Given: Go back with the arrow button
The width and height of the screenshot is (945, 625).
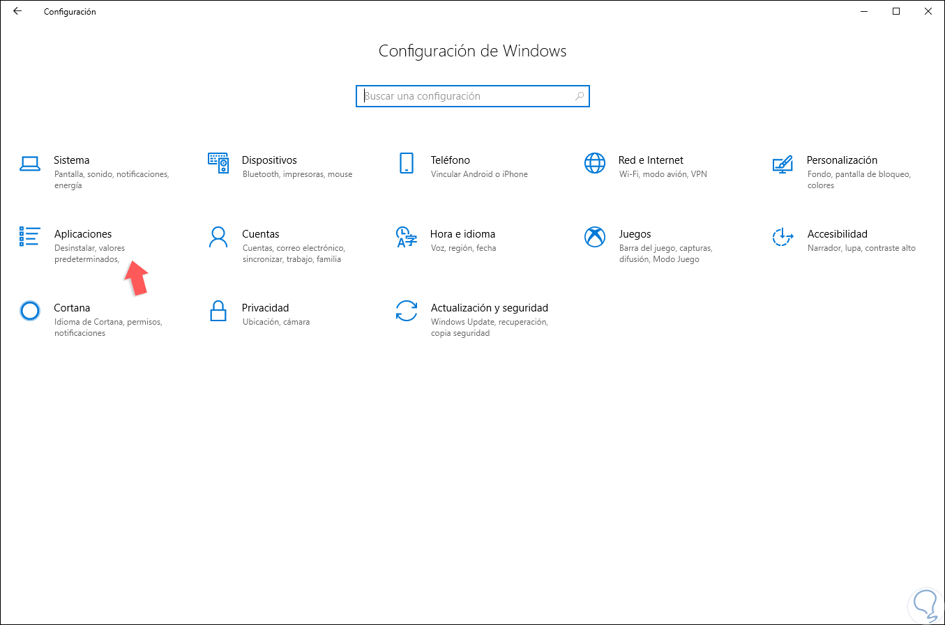Looking at the screenshot, I should pos(17,11).
